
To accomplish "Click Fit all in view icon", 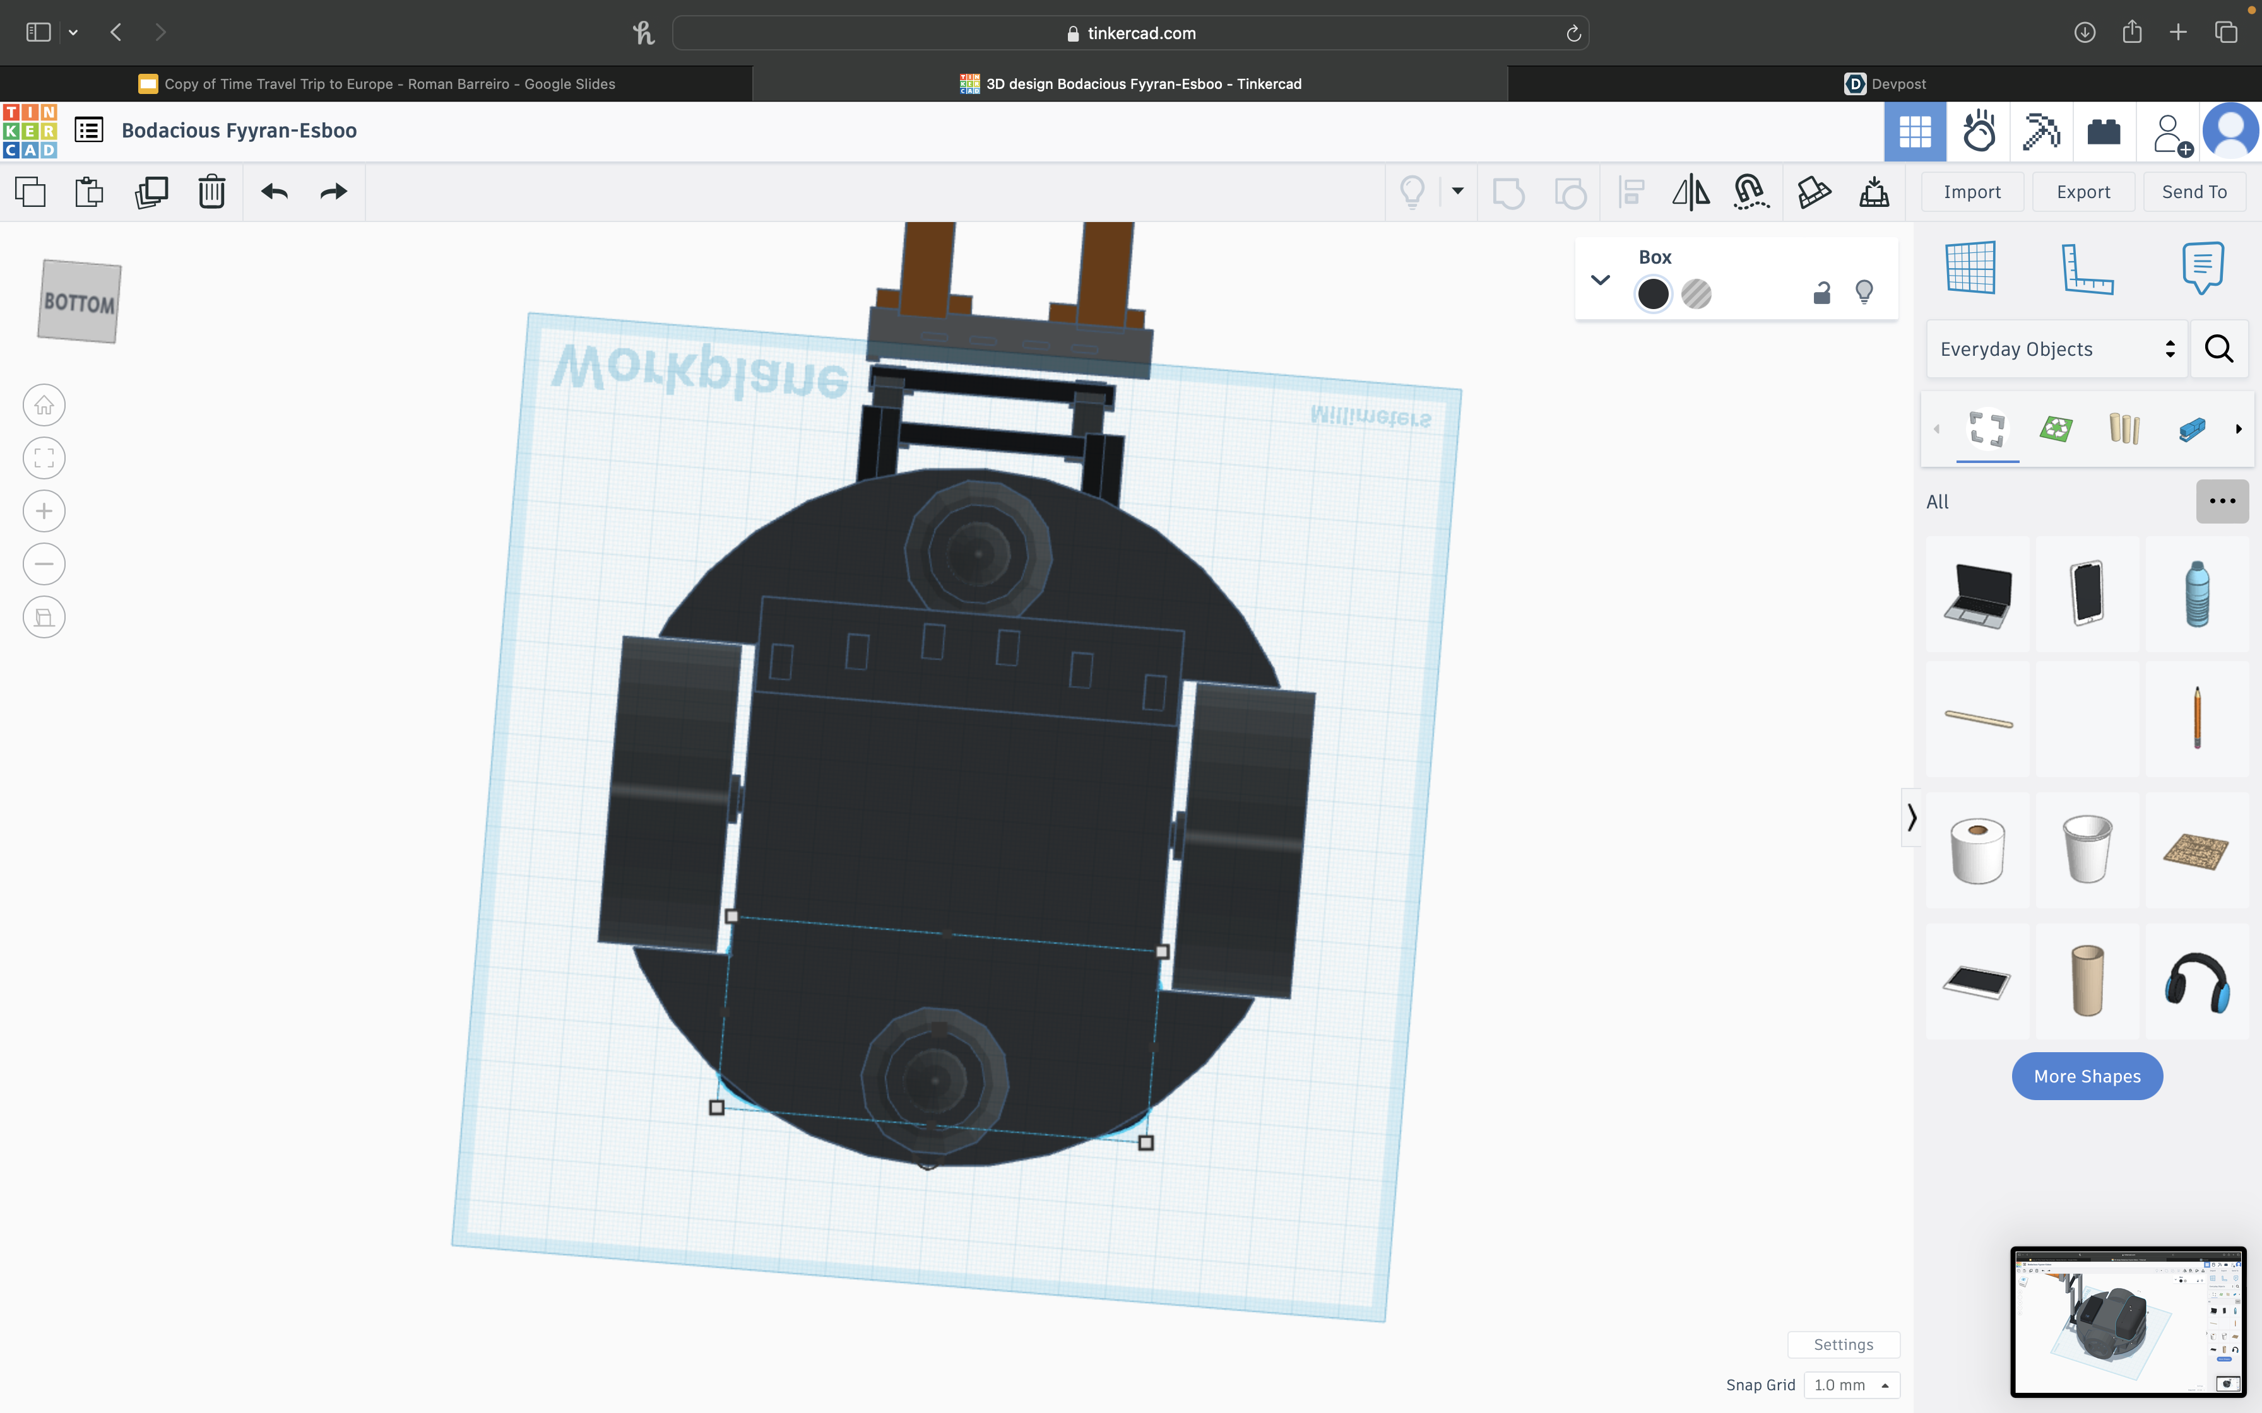I will tap(44, 458).
